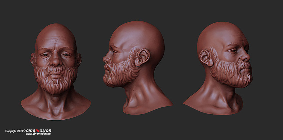283x140 pixels.
Task: Select the left-profile bearded head render
Action: click(138, 68)
